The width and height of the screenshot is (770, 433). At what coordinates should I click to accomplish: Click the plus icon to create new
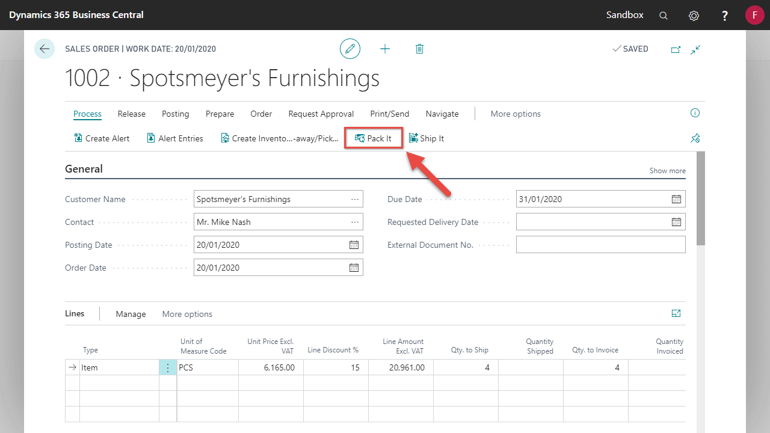tap(385, 49)
